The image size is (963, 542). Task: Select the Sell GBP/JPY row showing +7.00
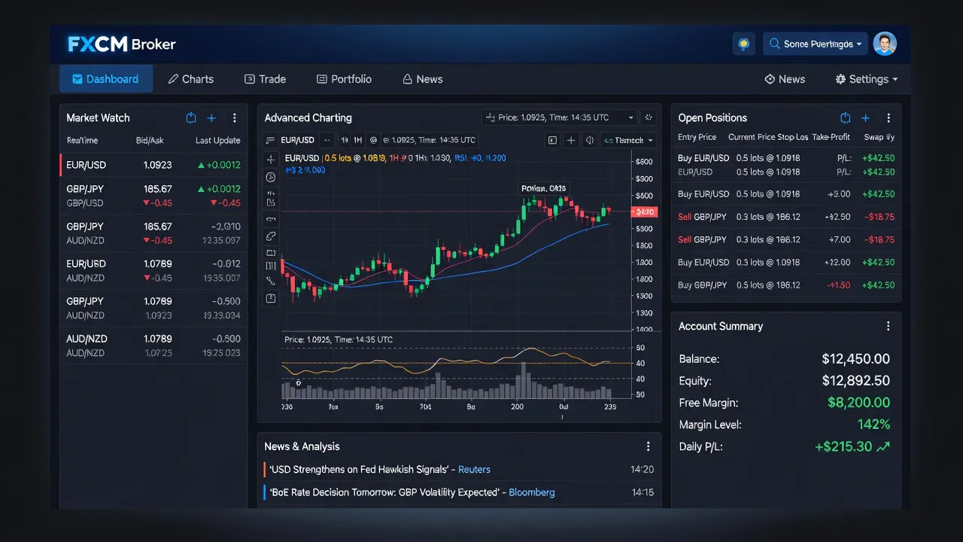click(x=786, y=239)
